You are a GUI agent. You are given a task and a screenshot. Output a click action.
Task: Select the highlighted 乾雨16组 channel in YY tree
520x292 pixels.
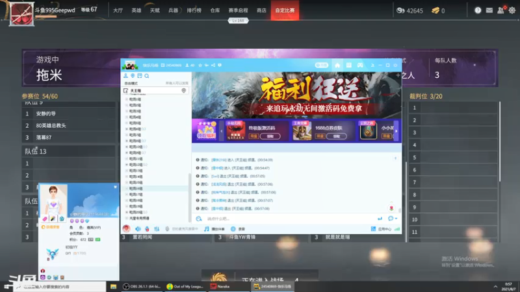[x=155, y=188]
